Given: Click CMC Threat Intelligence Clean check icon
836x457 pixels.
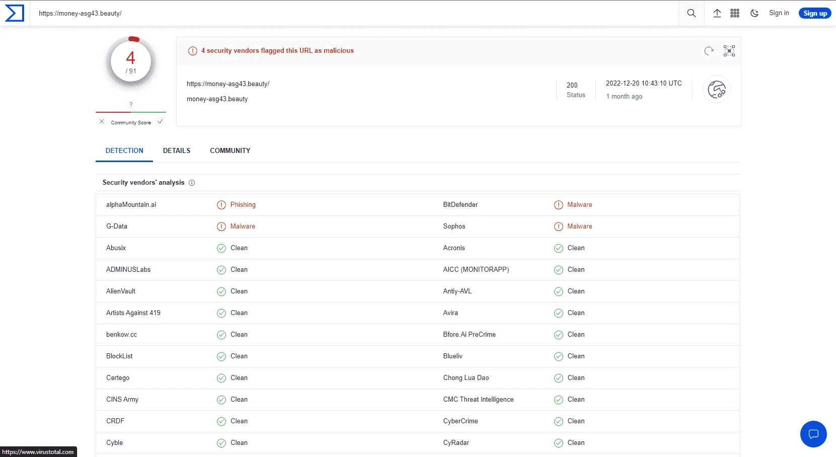Looking at the screenshot, I should [x=559, y=400].
